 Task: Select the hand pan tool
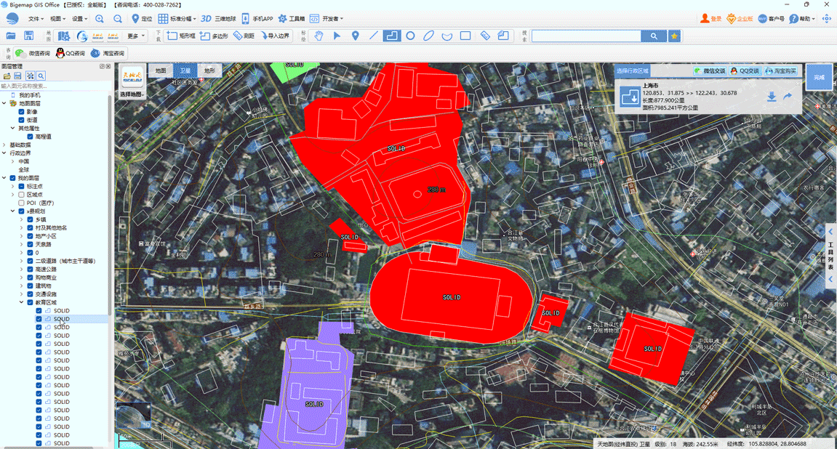pos(319,36)
